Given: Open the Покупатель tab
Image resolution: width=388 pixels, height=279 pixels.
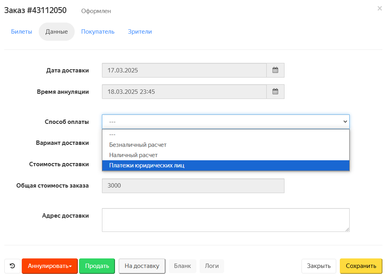Looking at the screenshot, I should tap(98, 32).
